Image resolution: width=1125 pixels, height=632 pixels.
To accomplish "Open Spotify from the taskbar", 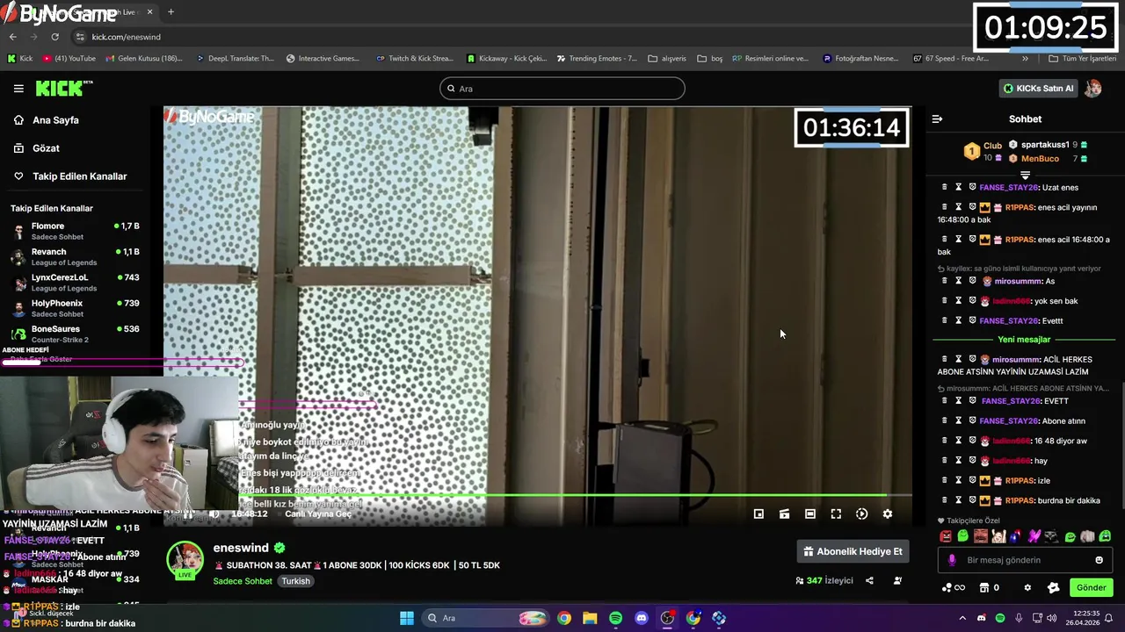I will (615, 618).
